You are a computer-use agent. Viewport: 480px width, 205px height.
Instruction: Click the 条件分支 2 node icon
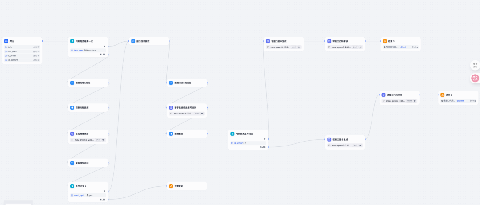coord(72,186)
